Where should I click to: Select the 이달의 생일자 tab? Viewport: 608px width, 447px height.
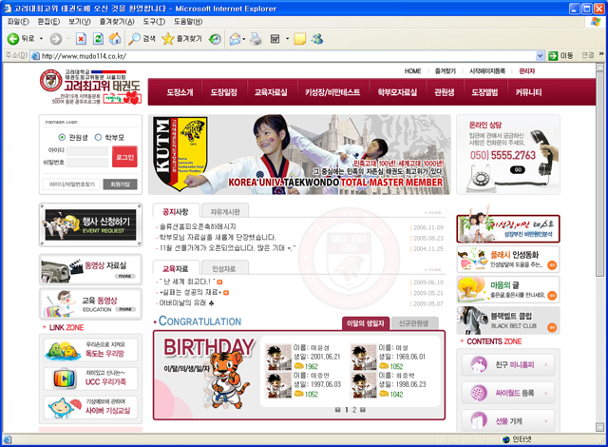pyautogui.click(x=365, y=323)
